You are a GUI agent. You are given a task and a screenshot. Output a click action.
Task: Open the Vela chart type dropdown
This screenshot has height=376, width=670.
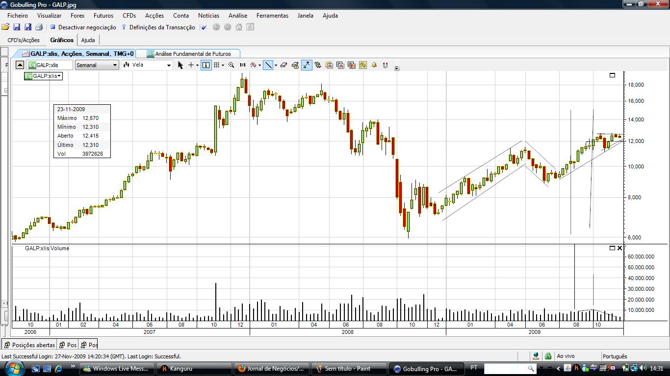(147, 65)
